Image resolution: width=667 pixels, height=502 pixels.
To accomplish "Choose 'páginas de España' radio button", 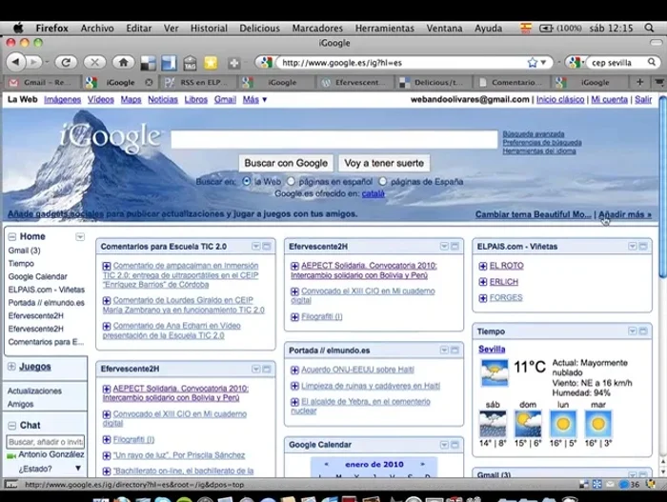I will pos(384,181).
